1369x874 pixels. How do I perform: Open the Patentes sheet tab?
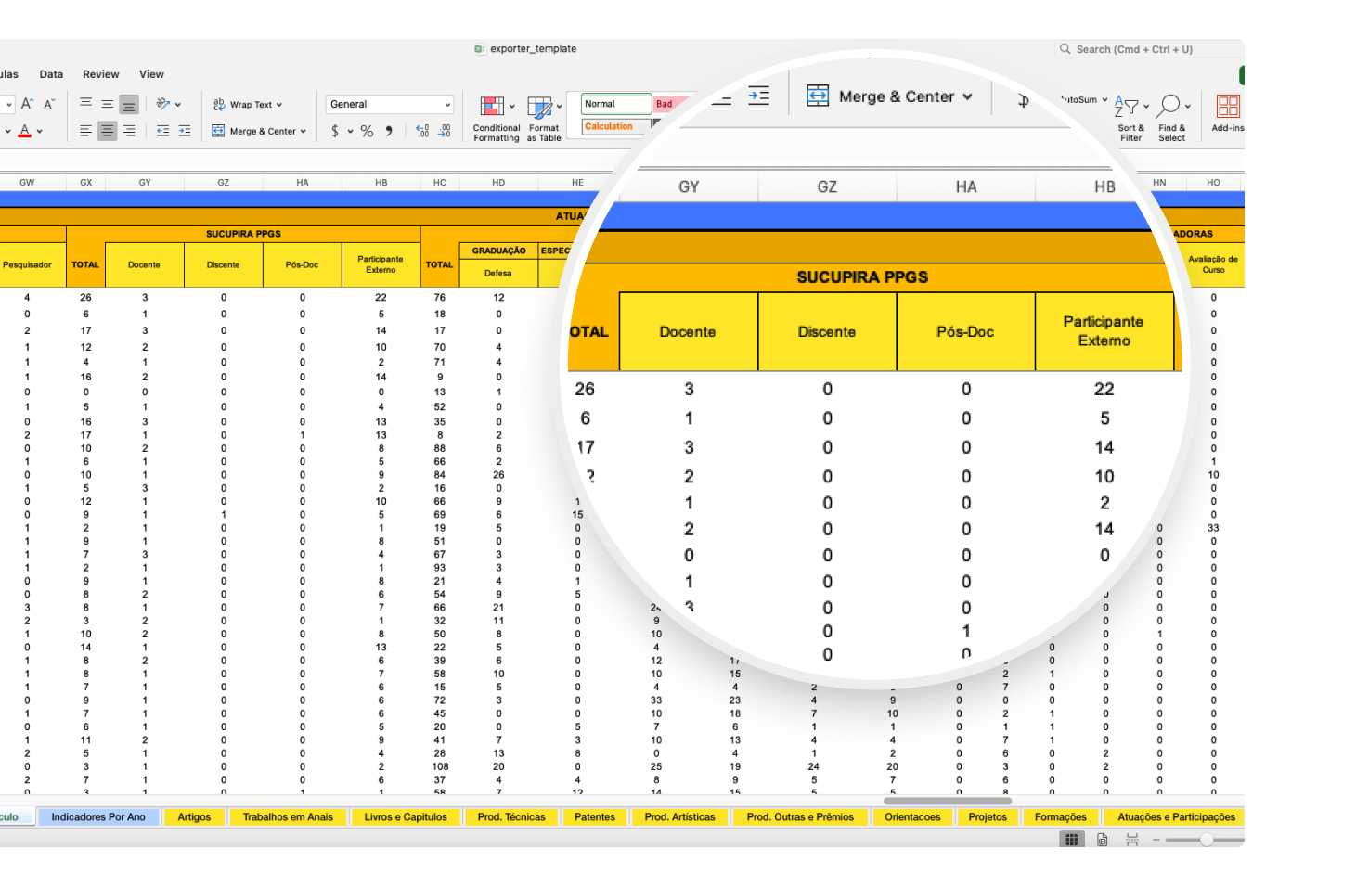pos(595,817)
